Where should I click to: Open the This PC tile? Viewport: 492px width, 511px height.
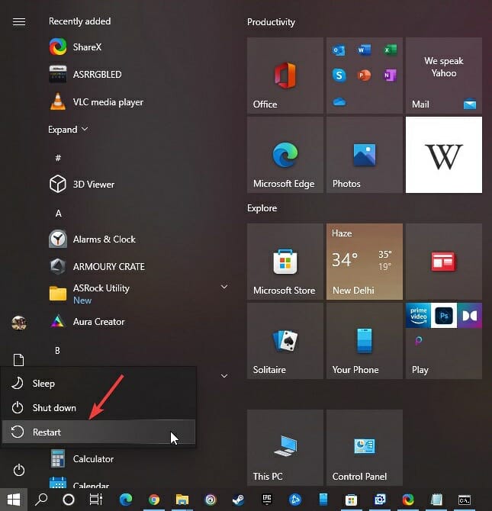pos(285,448)
